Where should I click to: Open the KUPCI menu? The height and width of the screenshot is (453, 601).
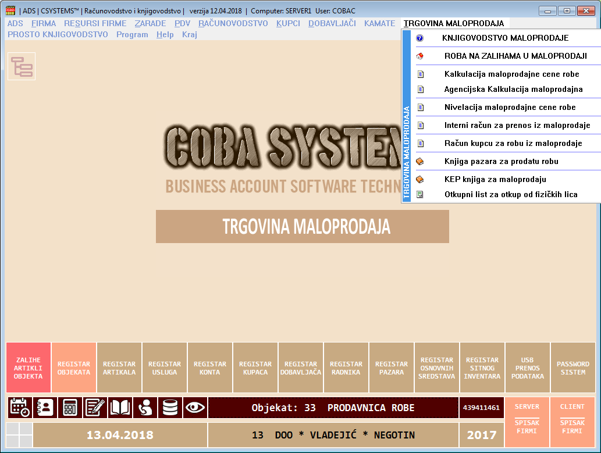point(288,23)
